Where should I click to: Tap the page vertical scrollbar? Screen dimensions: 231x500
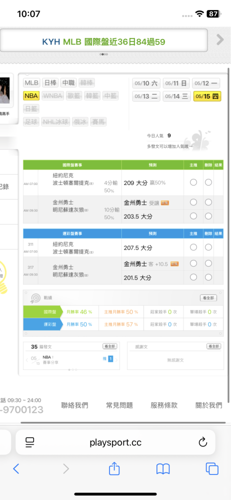tap(228, 234)
